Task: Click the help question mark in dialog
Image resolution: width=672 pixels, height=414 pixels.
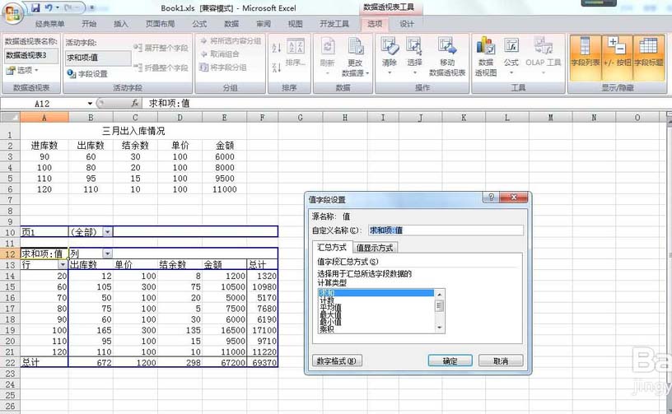Action: pos(491,197)
